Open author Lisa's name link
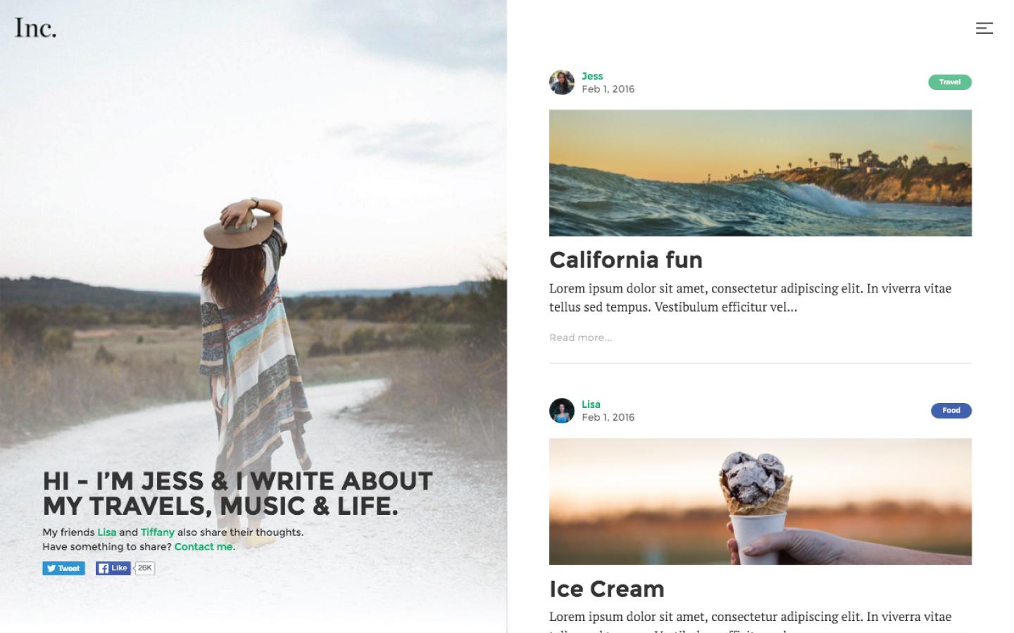The image size is (1014, 633). point(591,404)
